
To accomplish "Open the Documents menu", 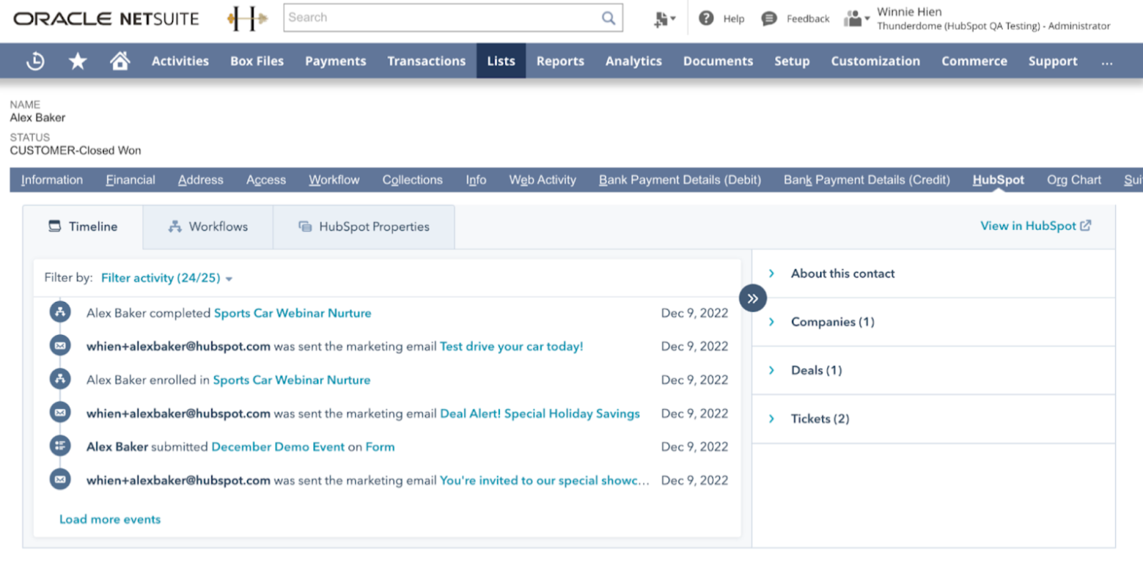I will click(x=718, y=61).
